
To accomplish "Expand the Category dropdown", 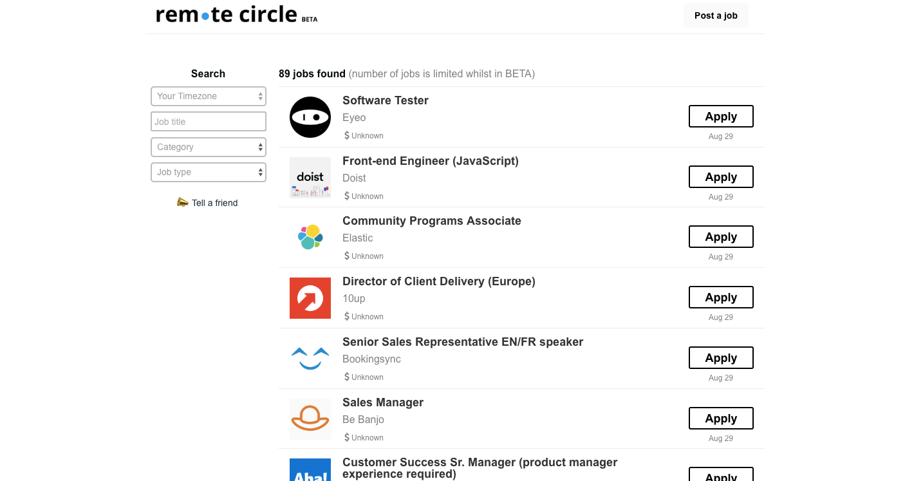I will [x=209, y=147].
